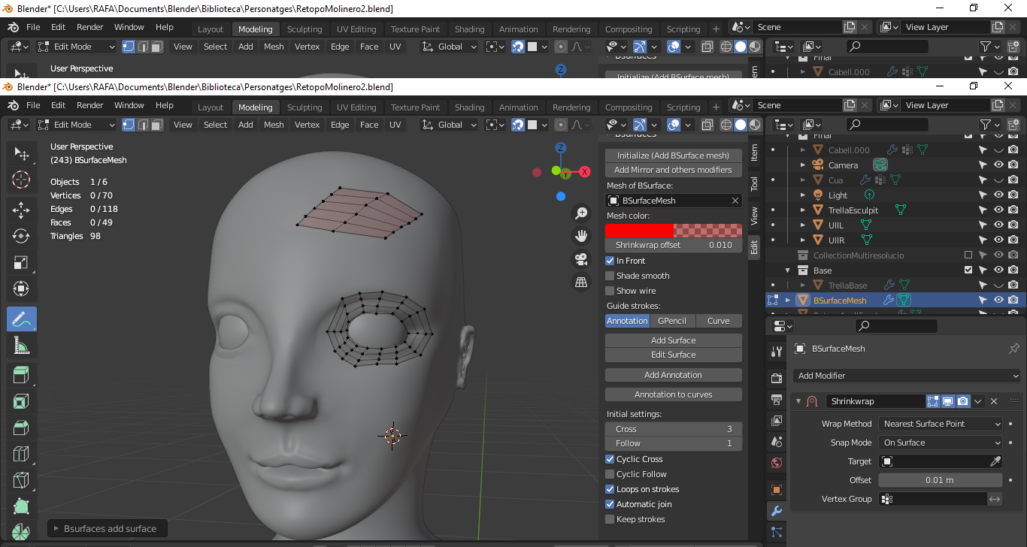Viewport: 1027px width, 547px height.
Task: Hide the Light object in the outliner
Action: pyautogui.click(x=998, y=195)
